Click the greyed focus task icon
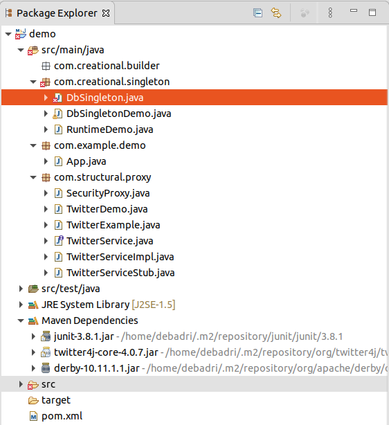Viewport: 389px width, 425px height. coord(305,12)
